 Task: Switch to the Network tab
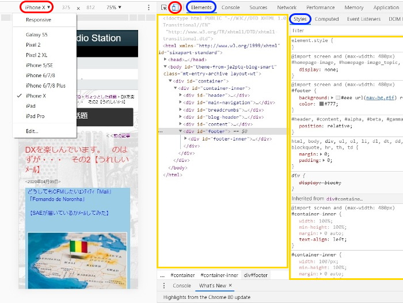pos(287,7)
